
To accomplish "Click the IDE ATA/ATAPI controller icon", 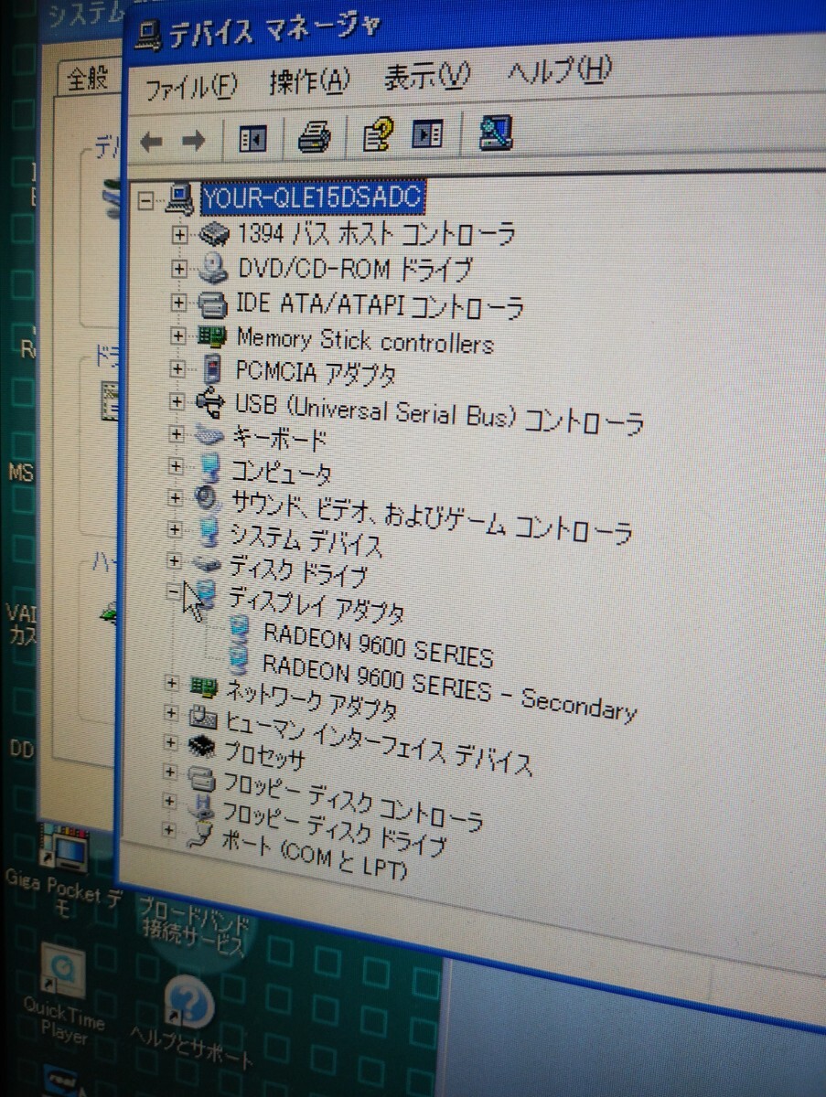I will [212, 303].
